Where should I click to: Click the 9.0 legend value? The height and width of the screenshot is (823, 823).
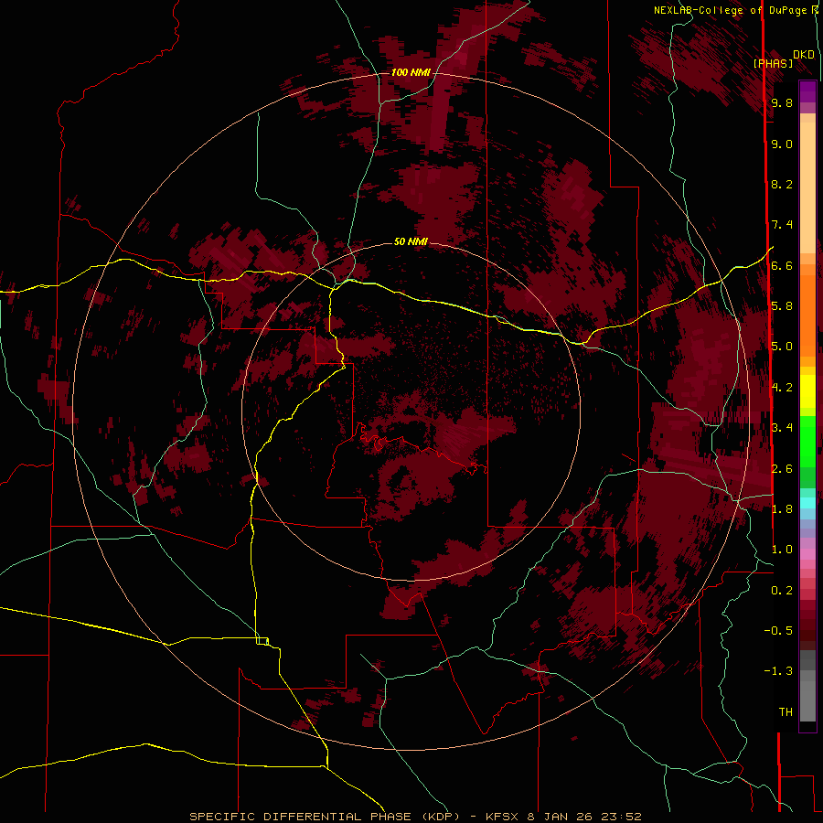click(x=782, y=144)
